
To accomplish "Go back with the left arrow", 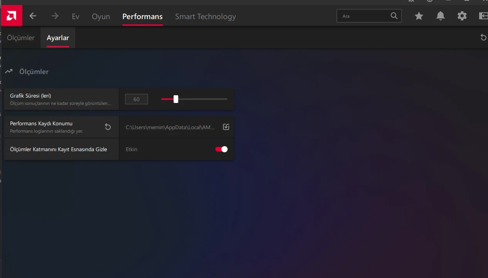I will point(33,16).
